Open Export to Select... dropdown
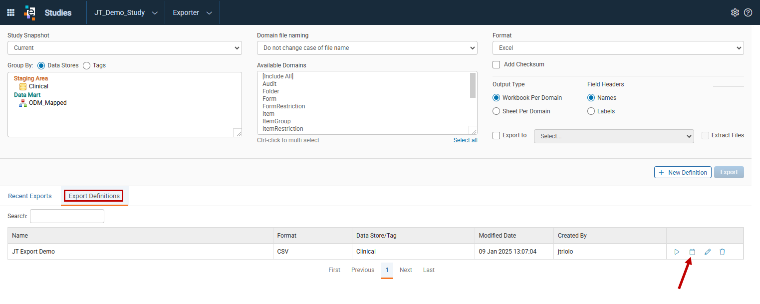Image resolution: width=760 pixels, height=304 pixels. point(614,136)
